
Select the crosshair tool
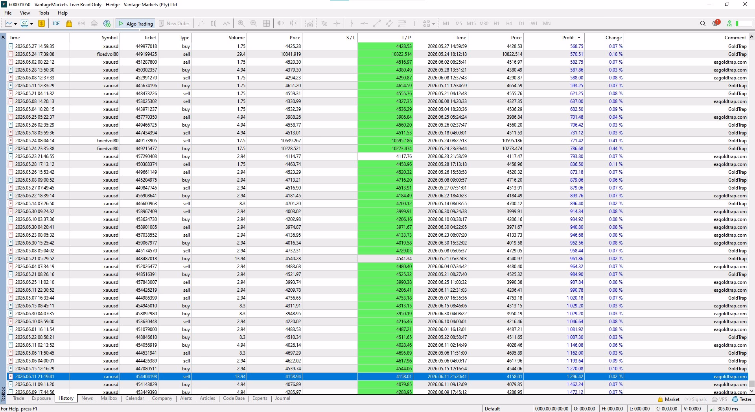(x=337, y=24)
